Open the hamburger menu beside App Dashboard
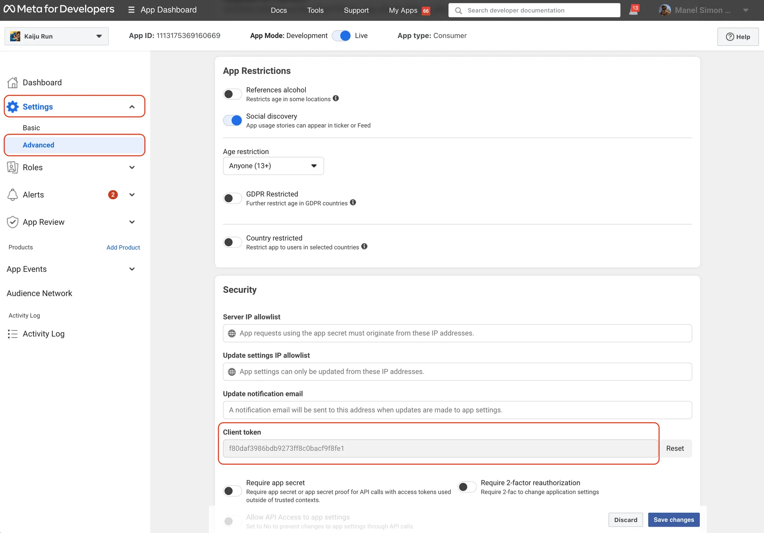Screen dimensions: 764x533 131,10
